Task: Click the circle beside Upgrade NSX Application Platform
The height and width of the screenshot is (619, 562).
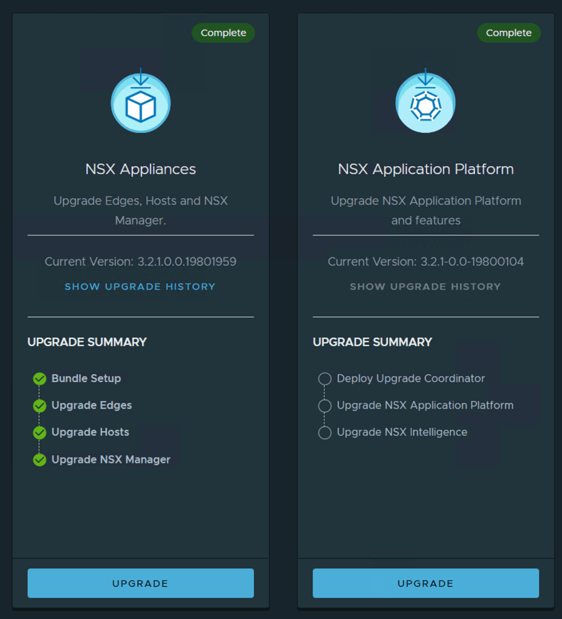Action: click(x=325, y=406)
